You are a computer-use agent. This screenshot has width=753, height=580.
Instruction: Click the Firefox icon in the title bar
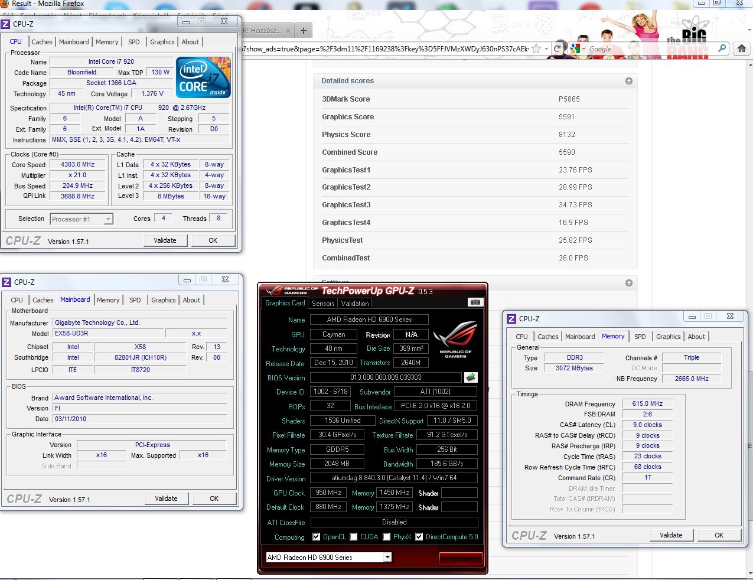(4, 4)
